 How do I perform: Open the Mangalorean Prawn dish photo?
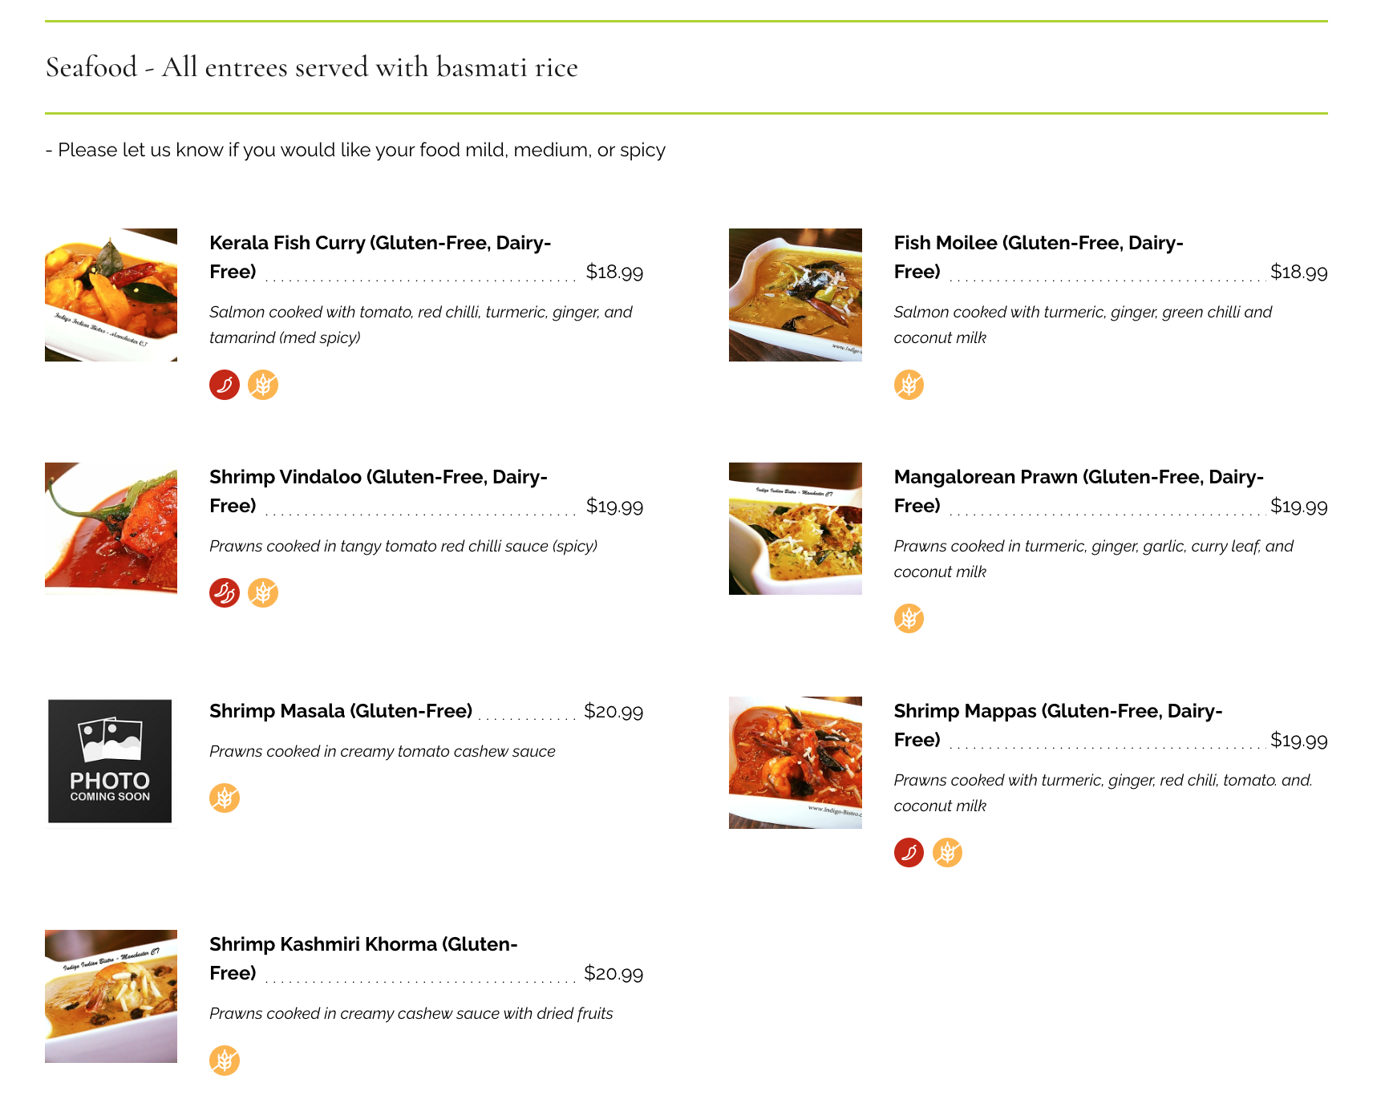point(795,528)
